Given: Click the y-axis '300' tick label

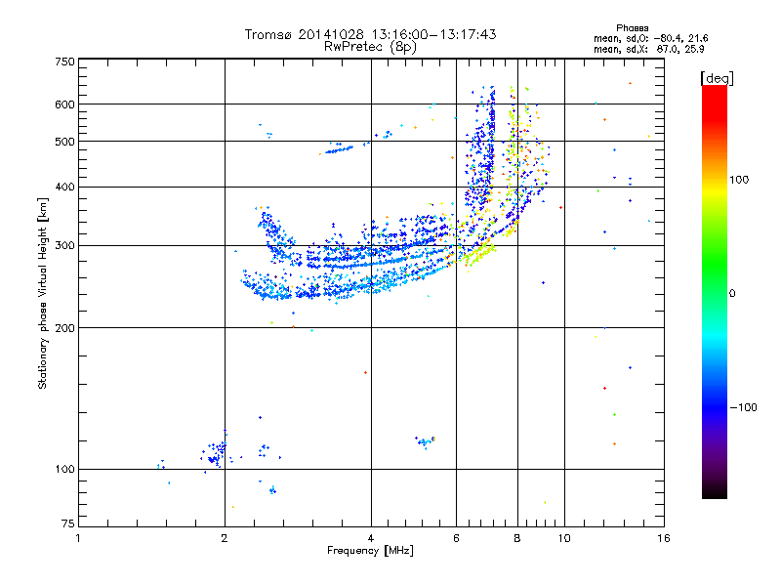Looking at the screenshot, I should 64,246.
